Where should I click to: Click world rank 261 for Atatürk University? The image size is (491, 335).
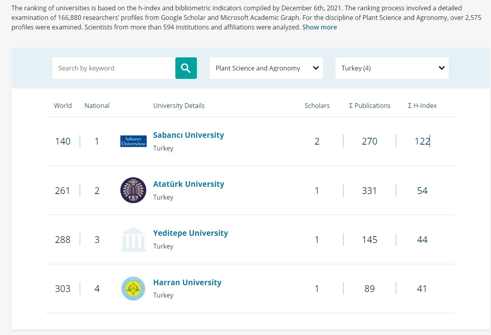63,191
